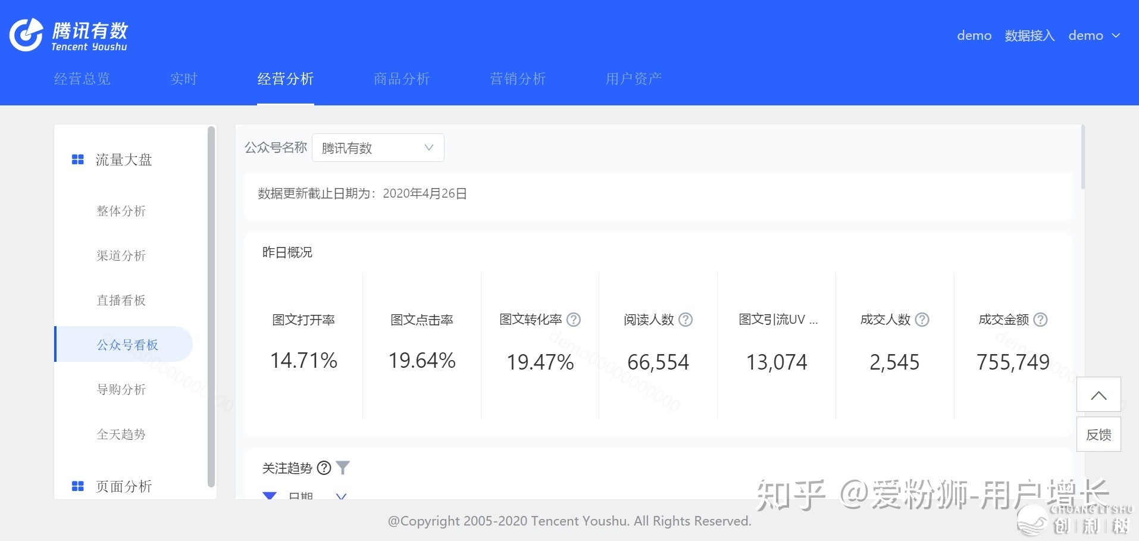Expand the demo account menu arrow
Image resolution: width=1139 pixels, height=541 pixels.
[x=1116, y=36]
